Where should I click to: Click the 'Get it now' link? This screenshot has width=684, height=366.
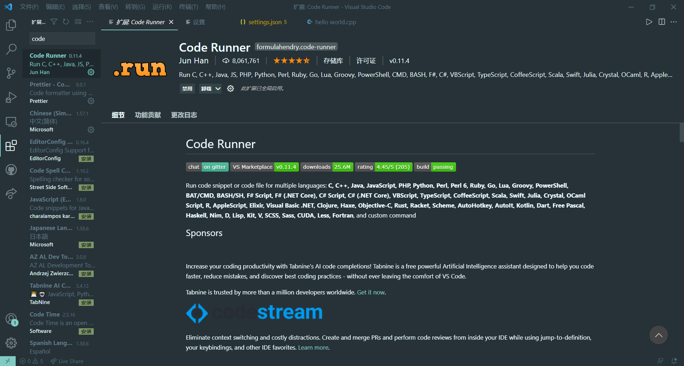tap(371, 292)
